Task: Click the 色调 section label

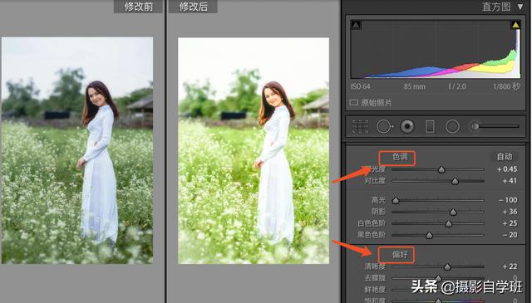Action: pos(399,157)
